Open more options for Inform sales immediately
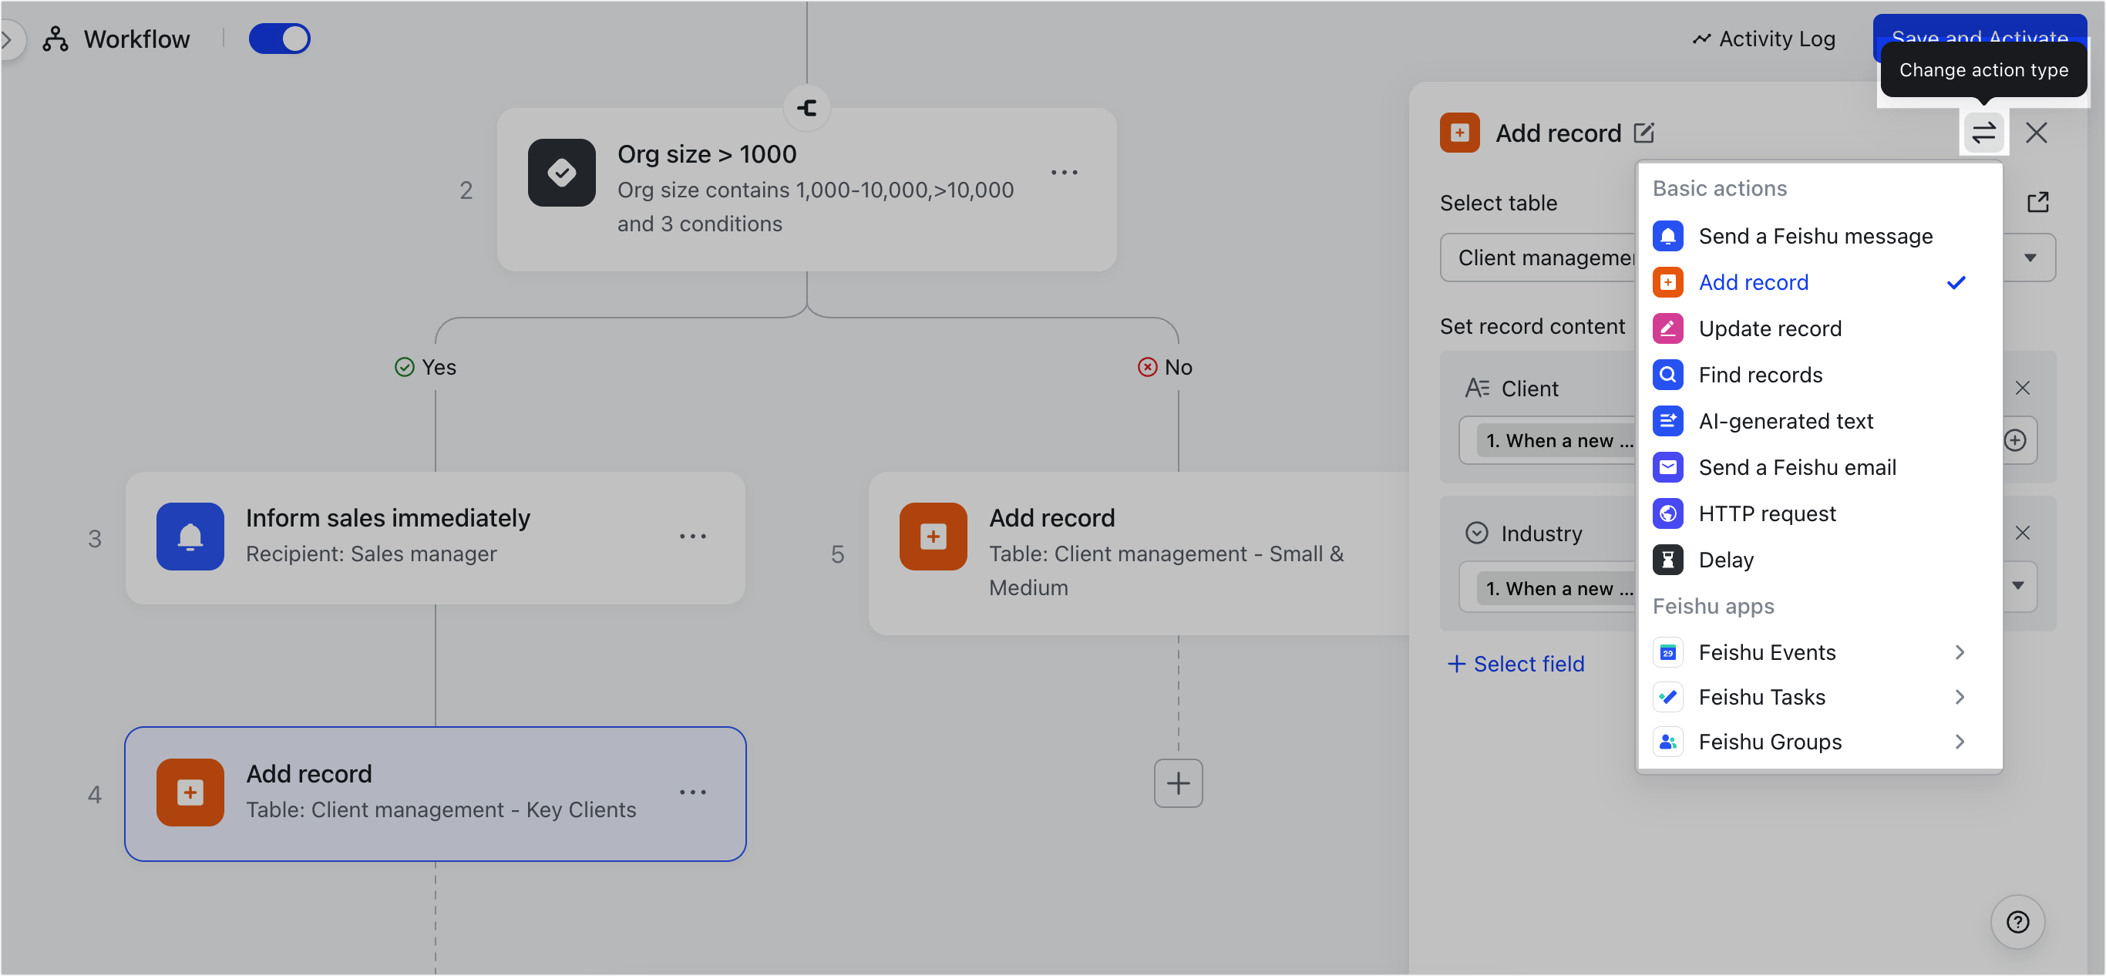This screenshot has width=2106, height=976. (692, 537)
